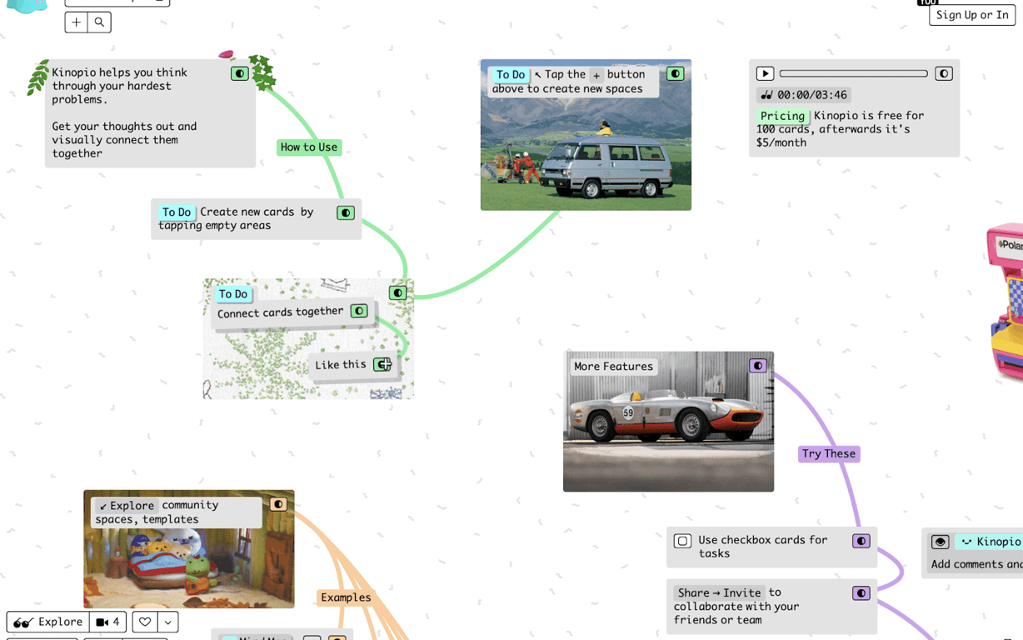Viewport: 1023px width, 640px height.
Task: Click 'Get your thoughts out' paragraph text
Action: coord(124,140)
